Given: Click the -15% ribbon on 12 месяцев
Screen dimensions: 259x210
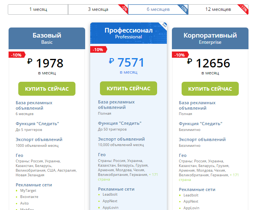Looking at the screenshot, I should (x=244, y=8).
